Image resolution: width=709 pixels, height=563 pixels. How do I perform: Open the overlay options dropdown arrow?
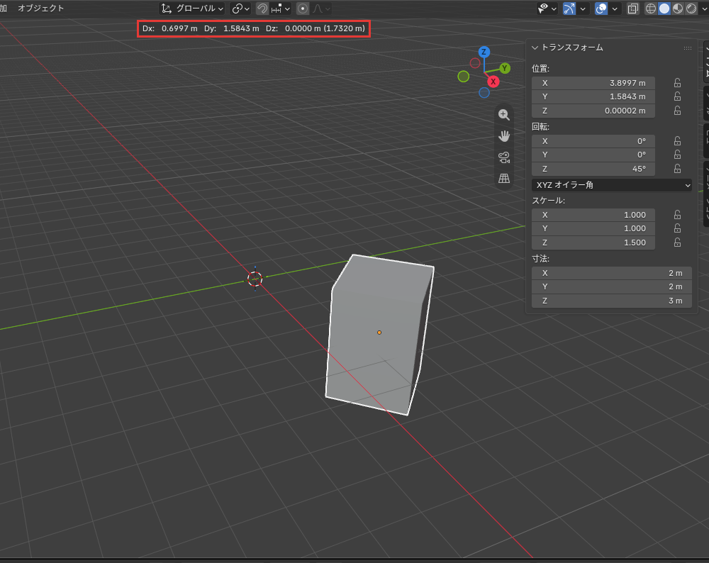[x=614, y=9]
